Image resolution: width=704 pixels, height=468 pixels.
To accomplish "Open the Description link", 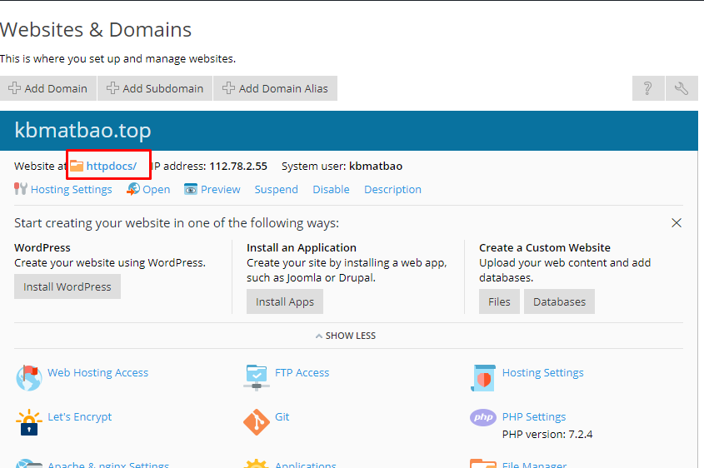I will (x=392, y=189).
